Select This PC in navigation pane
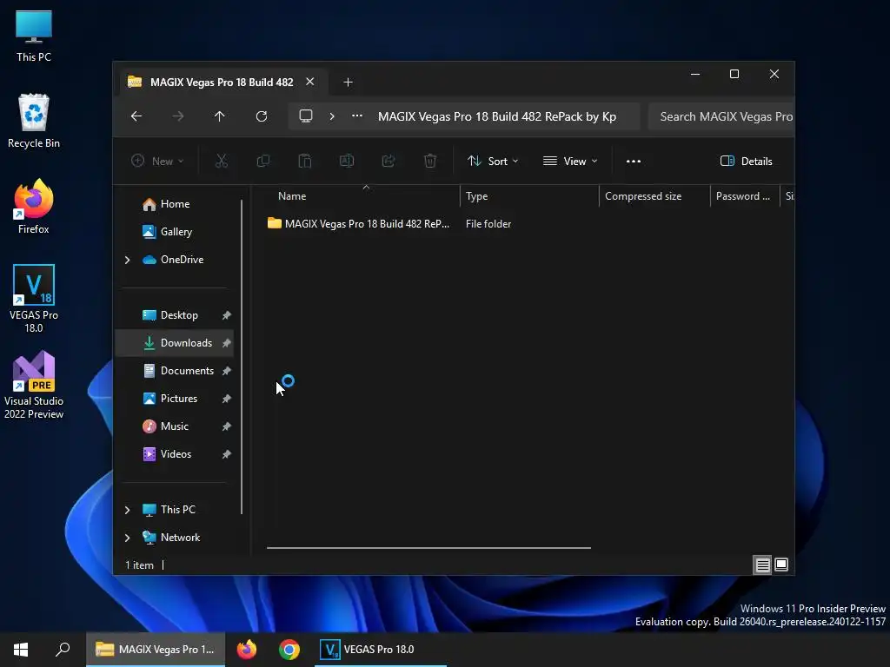 click(x=177, y=509)
